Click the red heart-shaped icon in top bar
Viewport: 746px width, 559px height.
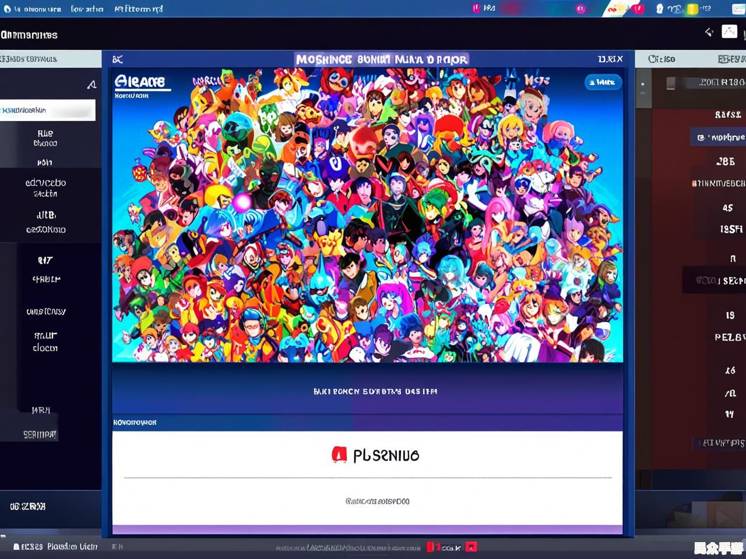pyautogui.click(x=638, y=9)
